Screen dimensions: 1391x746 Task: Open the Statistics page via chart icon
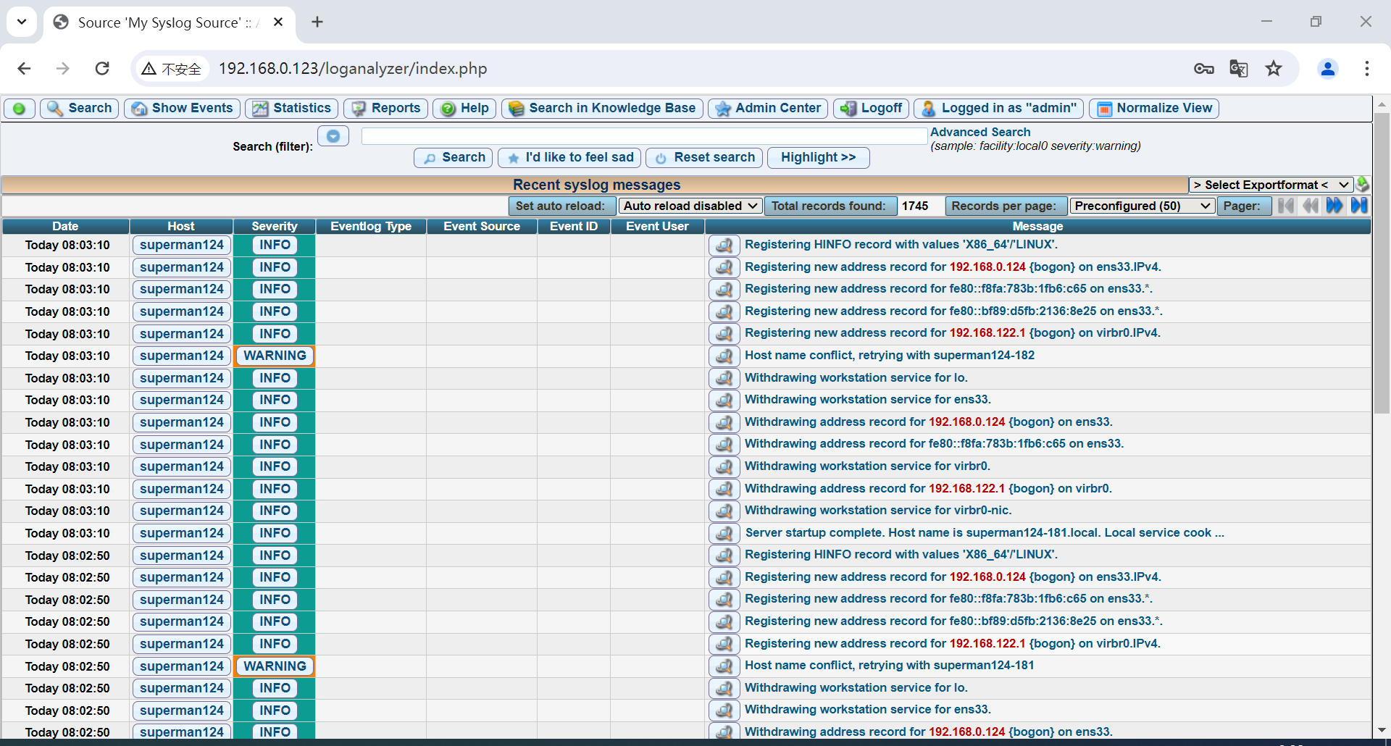260,108
